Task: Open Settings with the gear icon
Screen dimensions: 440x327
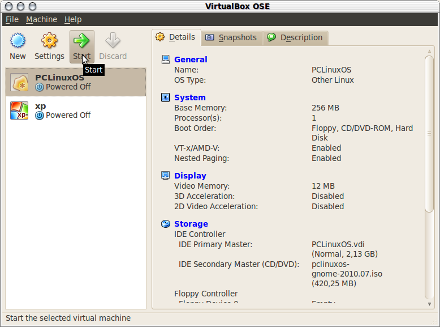Action: (x=49, y=40)
